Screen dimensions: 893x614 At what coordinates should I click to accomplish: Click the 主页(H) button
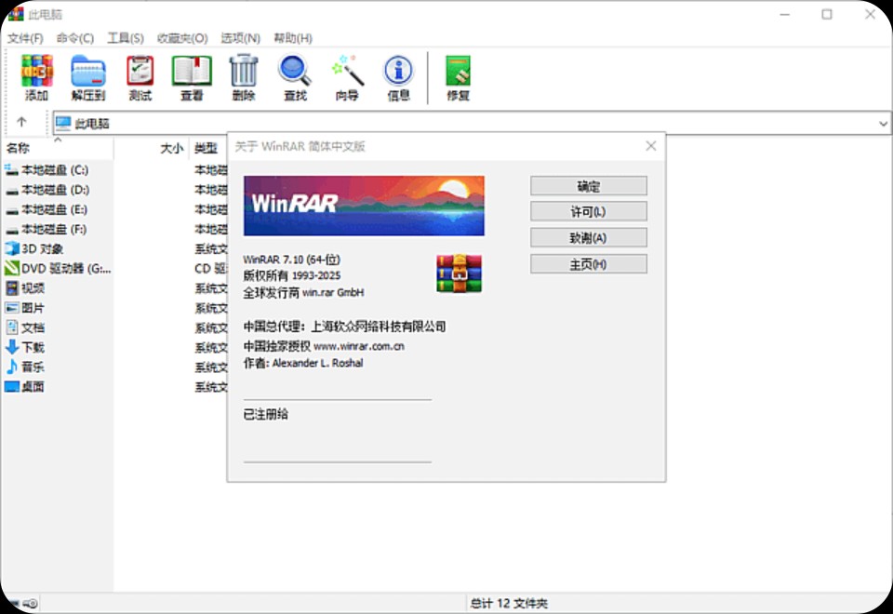[588, 264]
